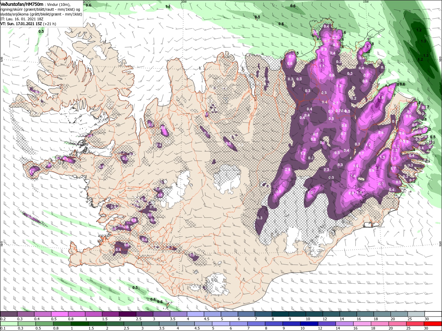442x331 pixels.
Task: Pick the purple 1.5 swatch in upper legend
Action: (x=110, y=314)
